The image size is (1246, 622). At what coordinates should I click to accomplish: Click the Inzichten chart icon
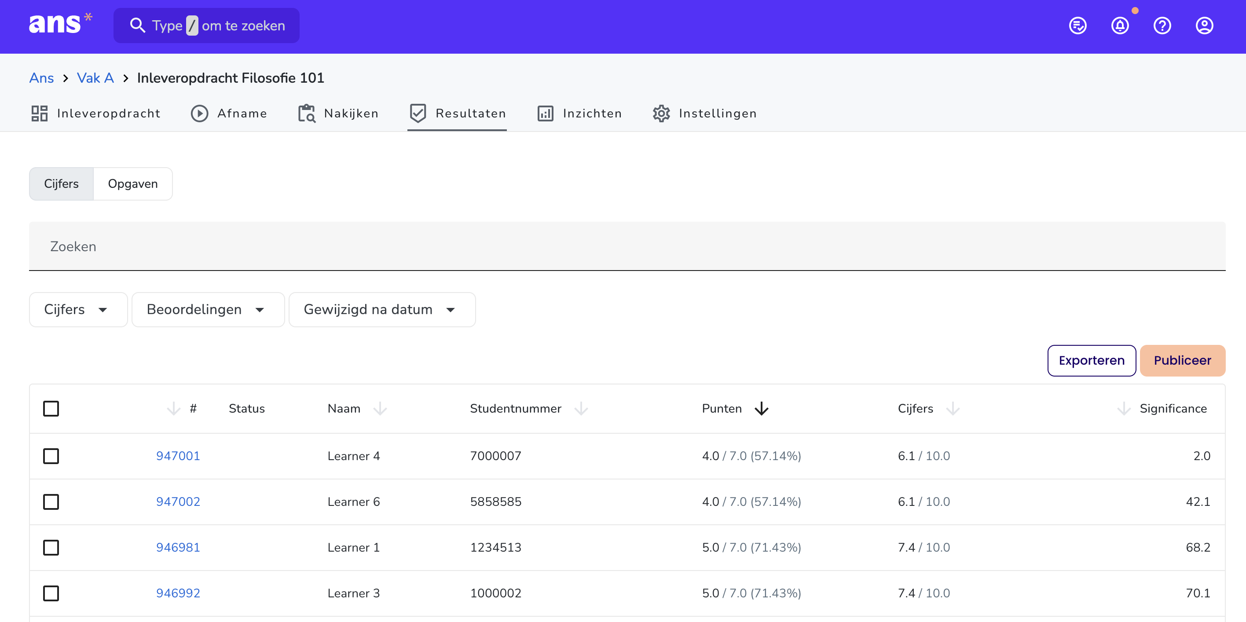coord(545,113)
